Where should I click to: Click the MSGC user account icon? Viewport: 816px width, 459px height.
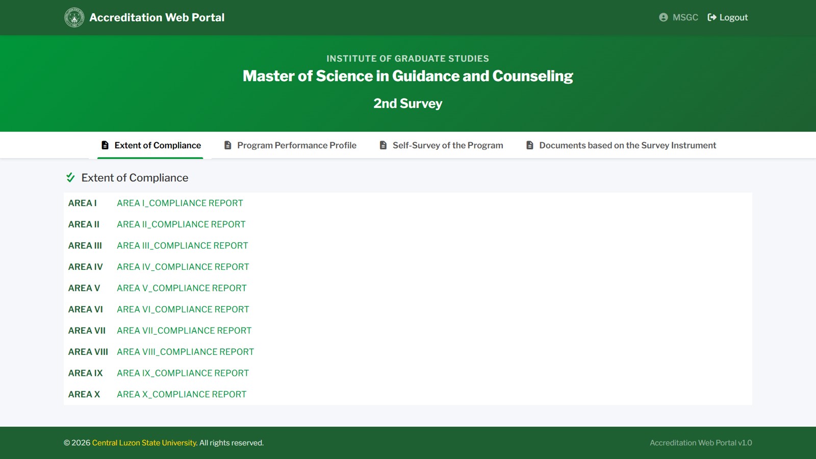(x=663, y=17)
